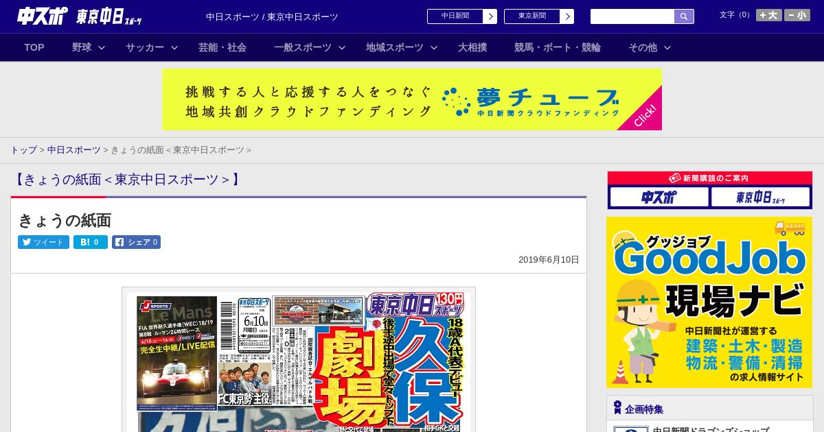Click header text 中日スポーツ / 東京中日スポーツ
The height and width of the screenshot is (432, 824).
[x=272, y=17]
